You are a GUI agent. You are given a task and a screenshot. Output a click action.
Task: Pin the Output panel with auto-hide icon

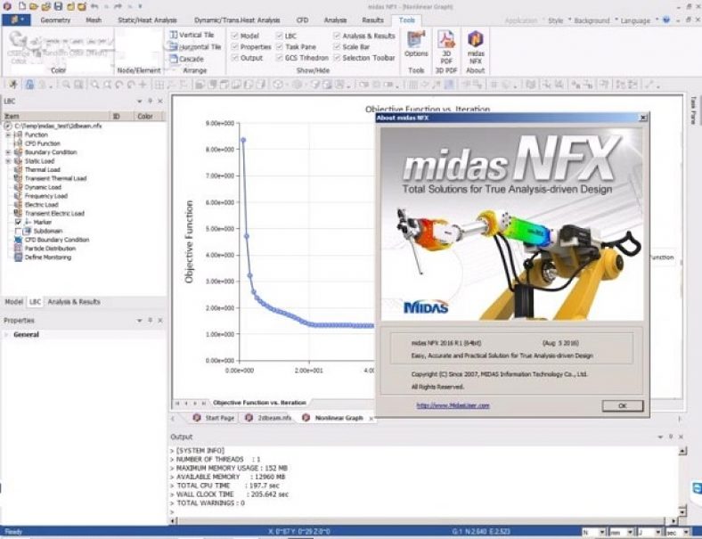tap(671, 437)
